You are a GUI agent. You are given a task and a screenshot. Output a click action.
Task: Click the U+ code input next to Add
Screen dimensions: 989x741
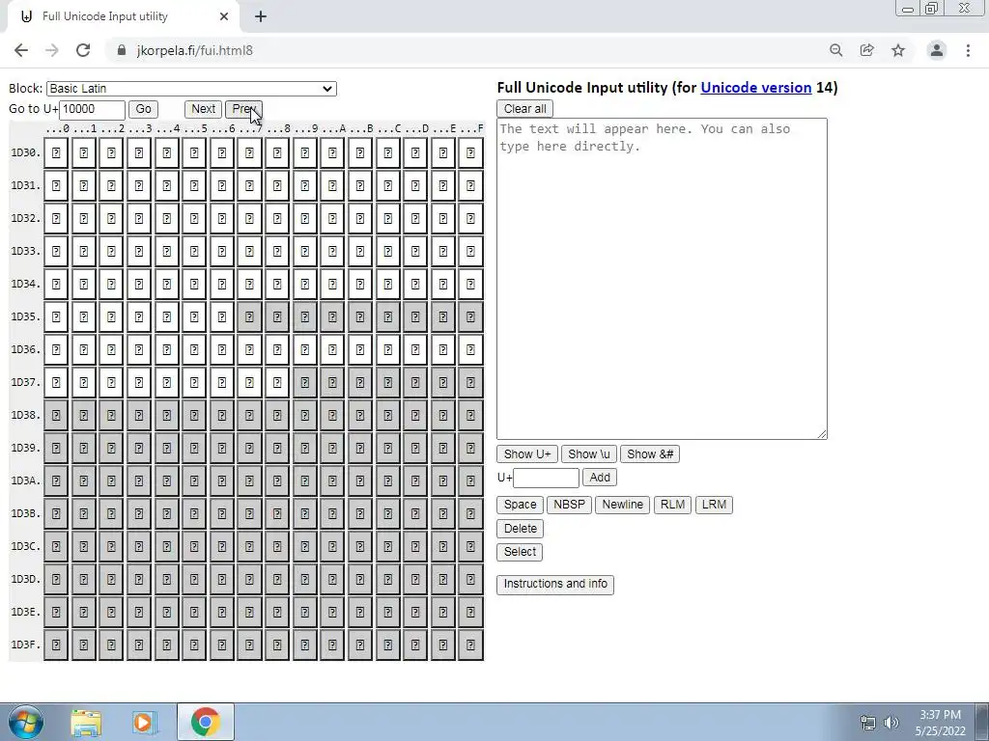[546, 478]
